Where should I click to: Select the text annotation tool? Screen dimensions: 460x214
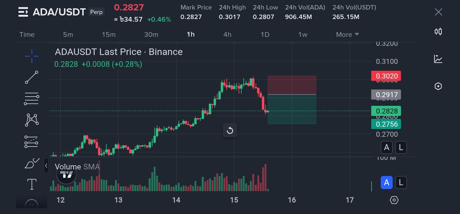pyautogui.click(x=32, y=184)
